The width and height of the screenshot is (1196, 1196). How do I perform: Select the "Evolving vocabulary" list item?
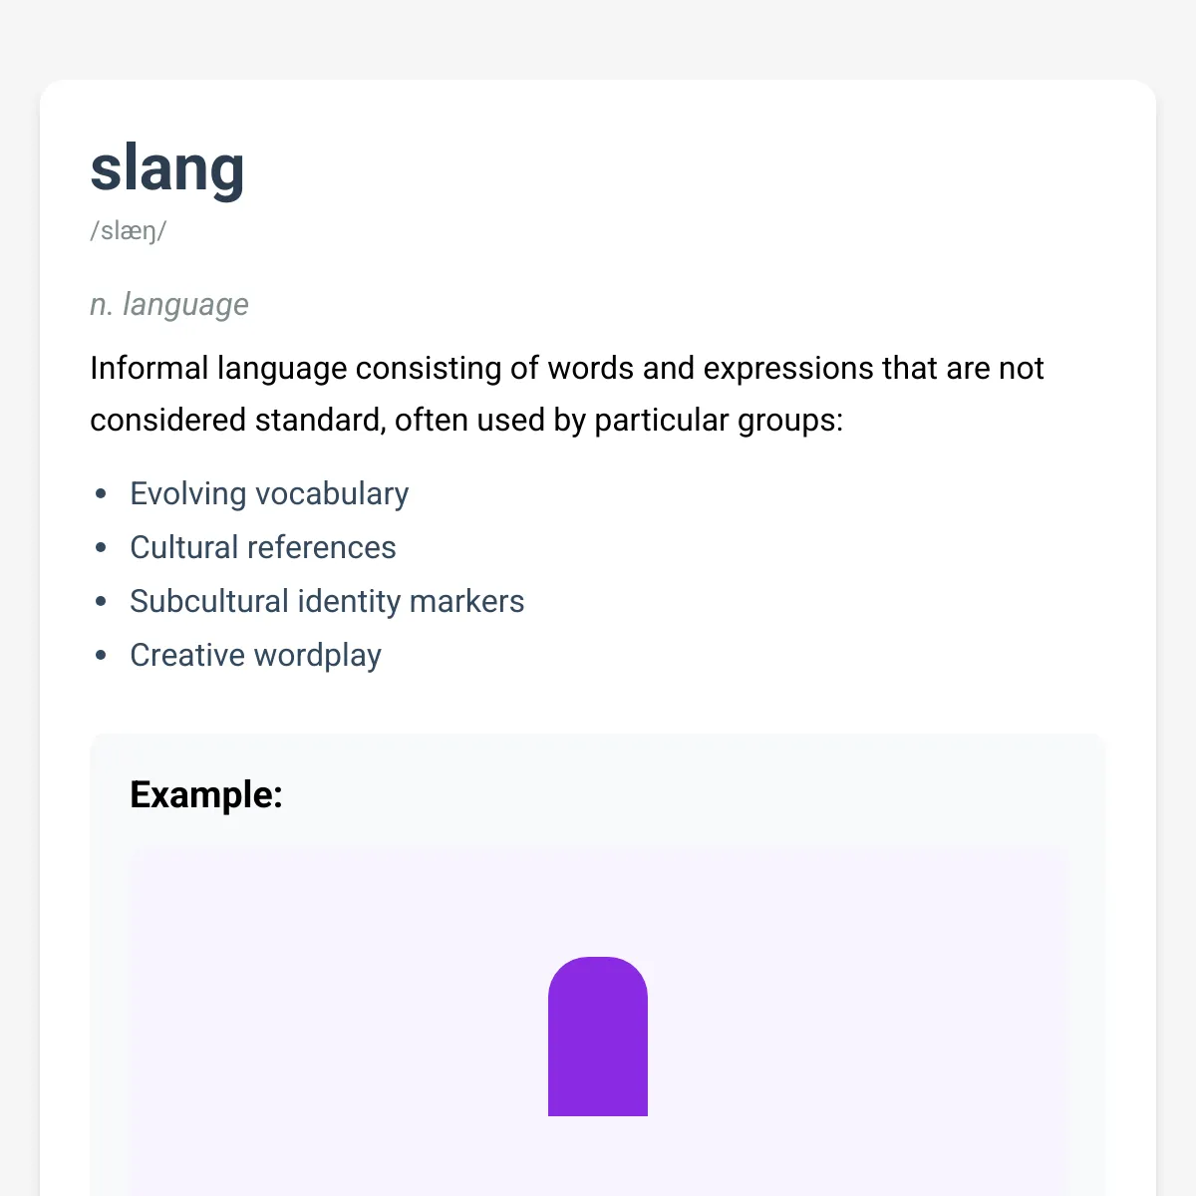click(x=269, y=493)
